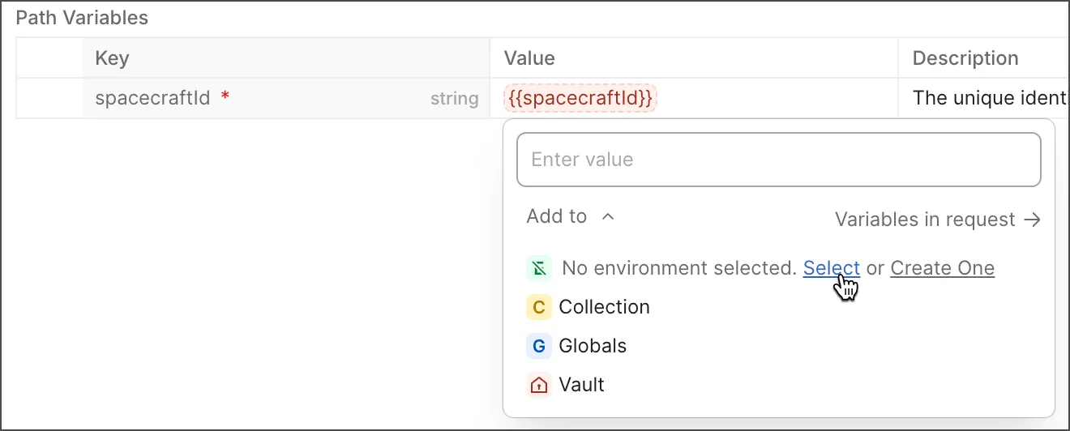
Task: Click the spacecraftId key cell
Action: point(285,98)
